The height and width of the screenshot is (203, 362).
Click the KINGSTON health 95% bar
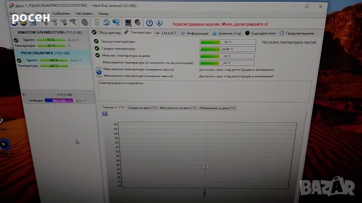coord(51,40)
